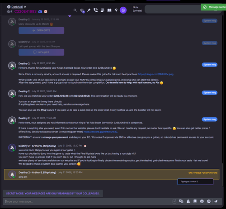Click the DarkAldi avatar icon in header
The height and width of the screenshot is (209, 226).
9,7
